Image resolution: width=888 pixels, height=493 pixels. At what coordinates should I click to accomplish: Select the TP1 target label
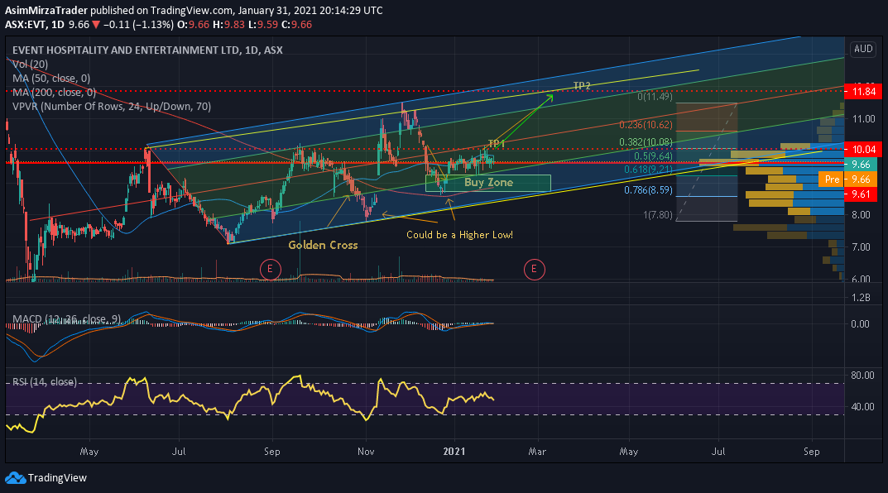tap(496, 143)
